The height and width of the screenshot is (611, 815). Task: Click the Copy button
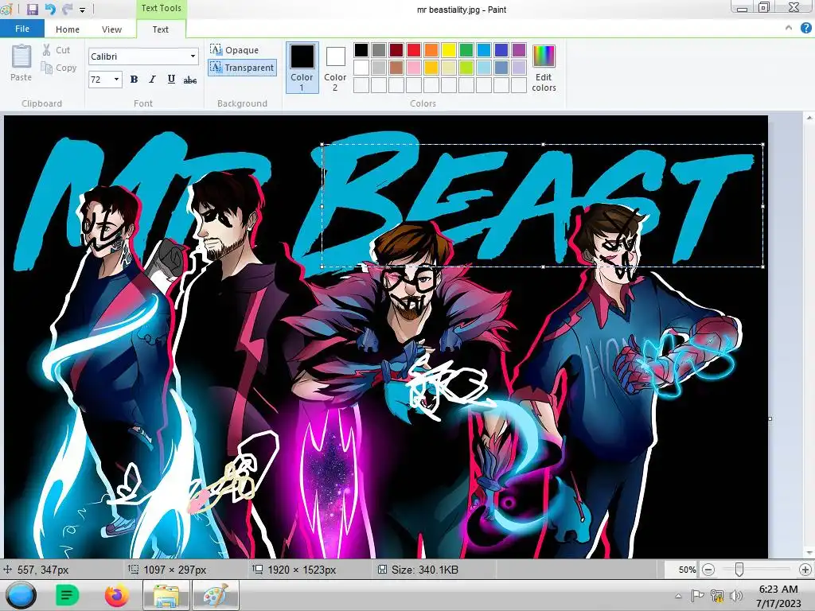pyautogui.click(x=59, y=68)
